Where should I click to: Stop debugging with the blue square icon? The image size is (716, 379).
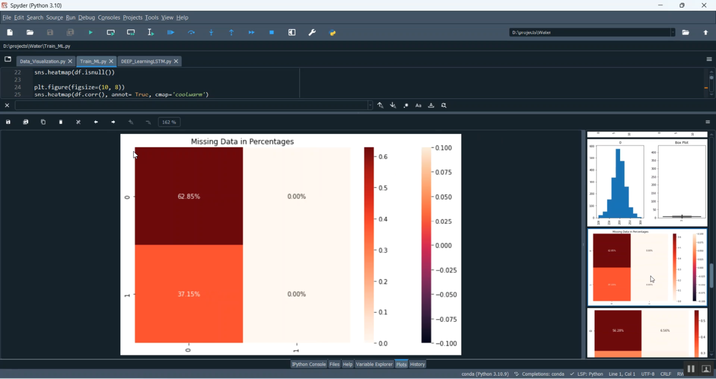tap(272, 32)
